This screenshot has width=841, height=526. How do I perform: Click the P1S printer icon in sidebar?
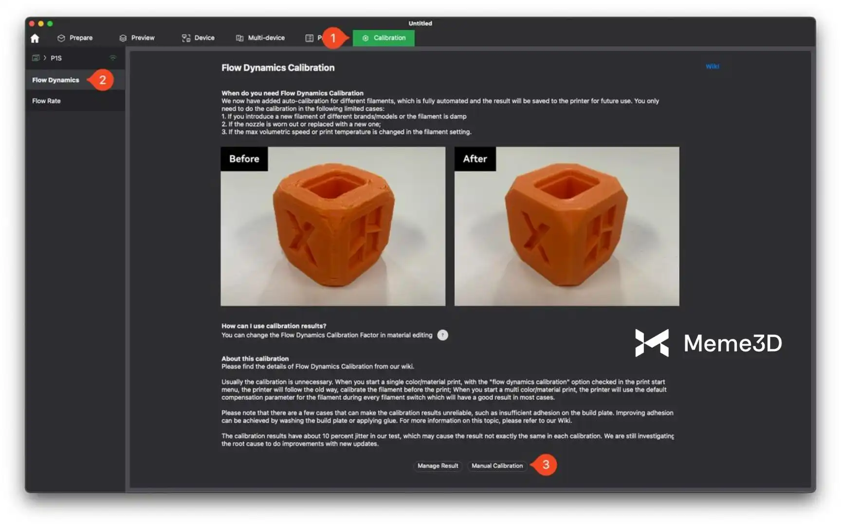coord(36,58)
